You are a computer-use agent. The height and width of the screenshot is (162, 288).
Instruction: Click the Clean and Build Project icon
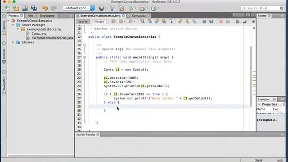coord(121,8)
